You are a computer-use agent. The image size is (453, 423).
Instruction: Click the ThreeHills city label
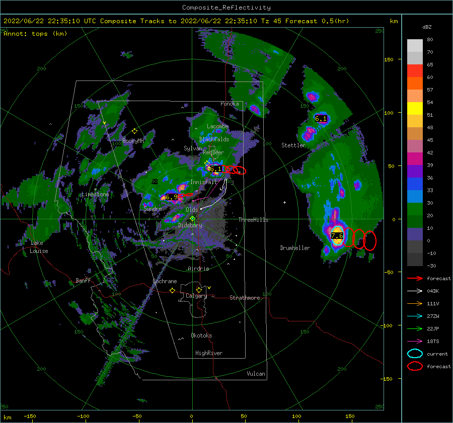[253, 220]
